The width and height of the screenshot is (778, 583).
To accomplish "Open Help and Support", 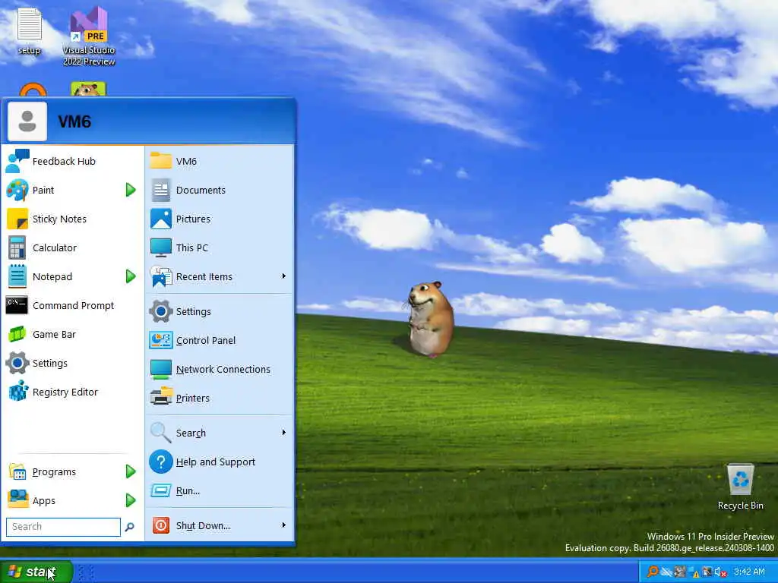I will (x=220, y=462).
